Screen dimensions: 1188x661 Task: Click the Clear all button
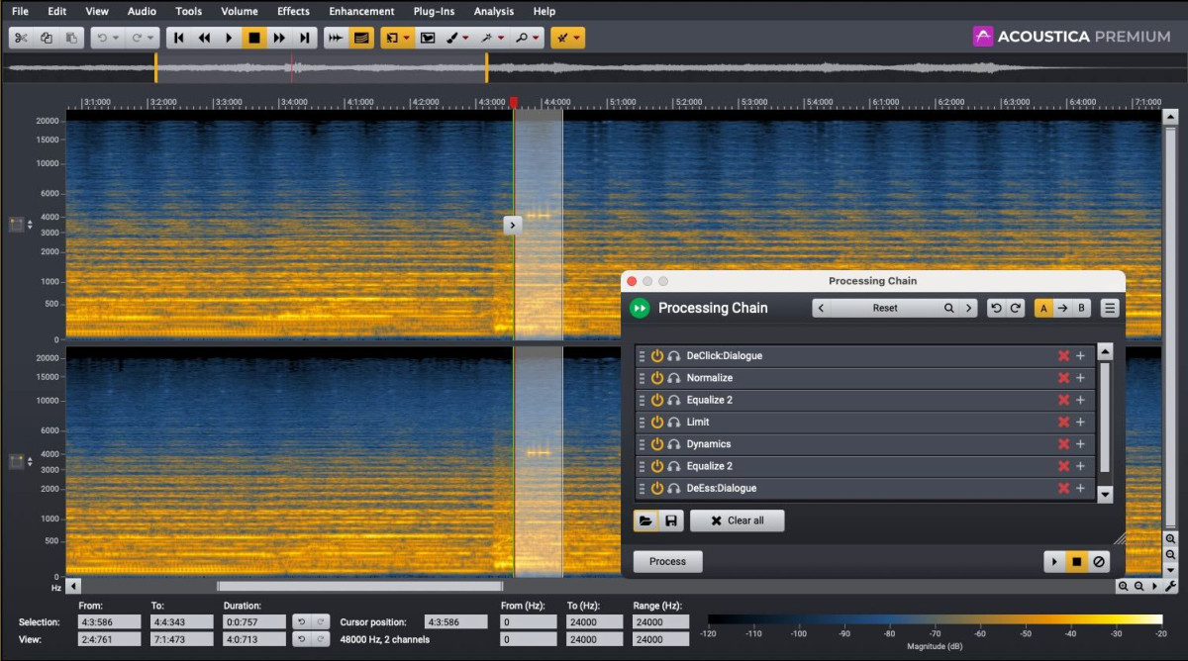(738, 520)
